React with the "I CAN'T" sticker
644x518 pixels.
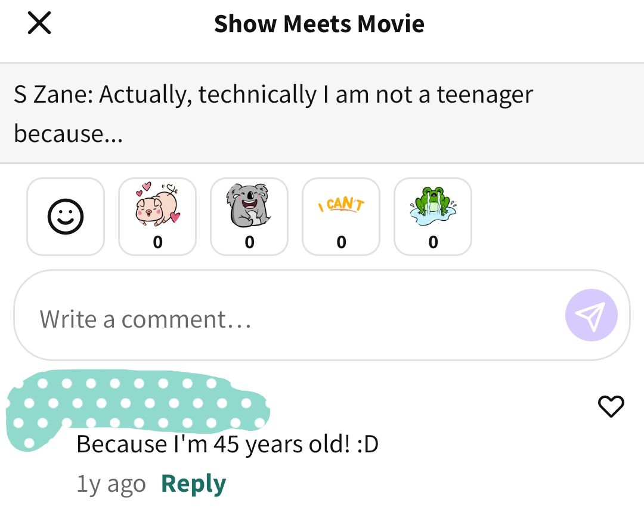(341, 217)
